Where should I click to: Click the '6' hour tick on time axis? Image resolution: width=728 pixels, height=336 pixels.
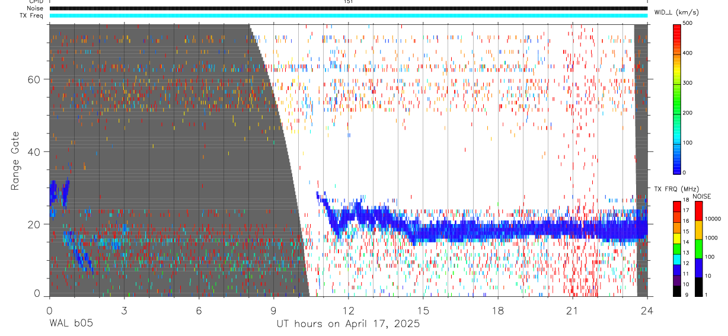click(199, 310)
